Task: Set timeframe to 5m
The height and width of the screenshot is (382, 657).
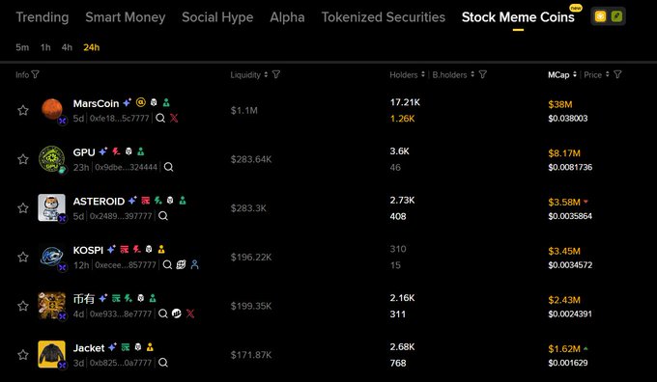Action: click(22, 47)
